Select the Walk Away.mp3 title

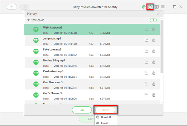coord(53,27)
